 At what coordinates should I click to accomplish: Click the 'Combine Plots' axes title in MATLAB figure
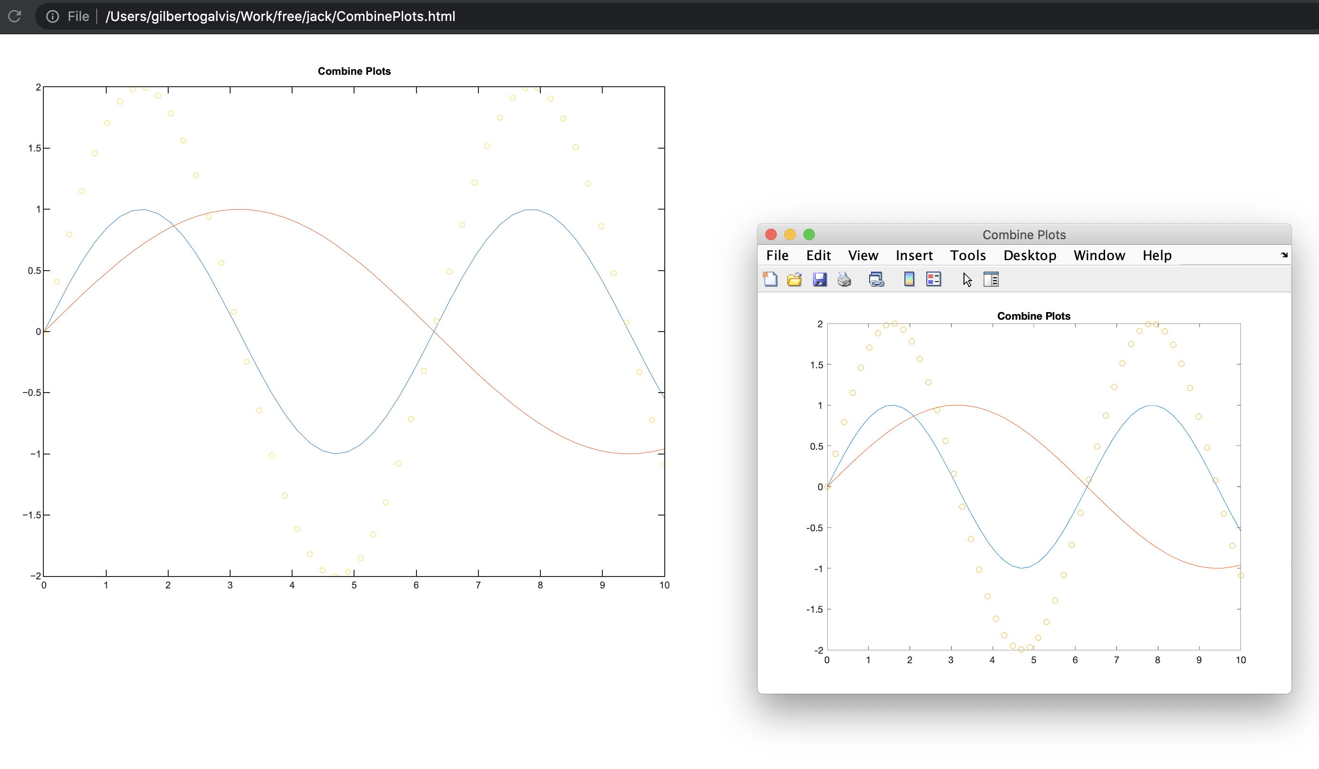1034,316
